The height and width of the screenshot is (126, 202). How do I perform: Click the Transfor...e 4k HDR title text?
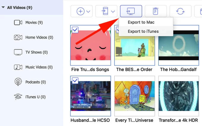[x=178, y=120]
